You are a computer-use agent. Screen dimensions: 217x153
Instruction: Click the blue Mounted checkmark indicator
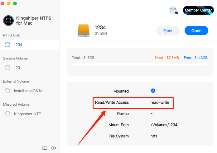[153, 91]
